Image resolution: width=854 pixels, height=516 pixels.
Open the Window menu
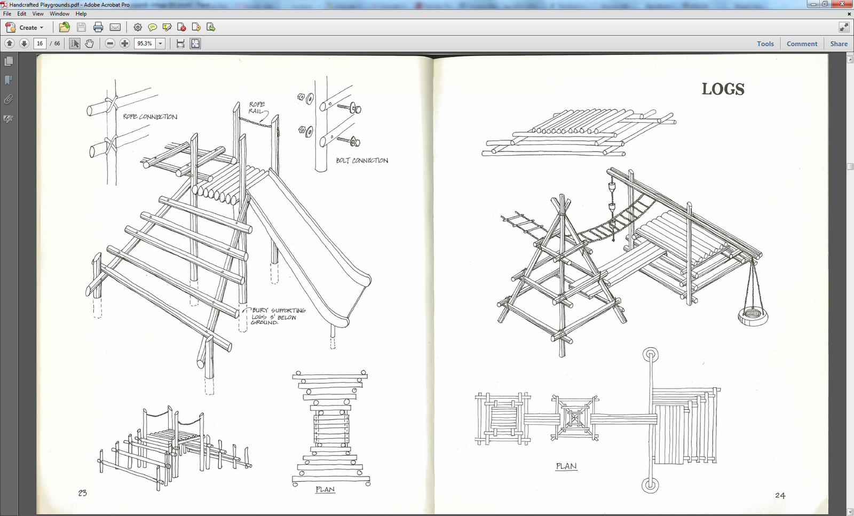point(60,14)
